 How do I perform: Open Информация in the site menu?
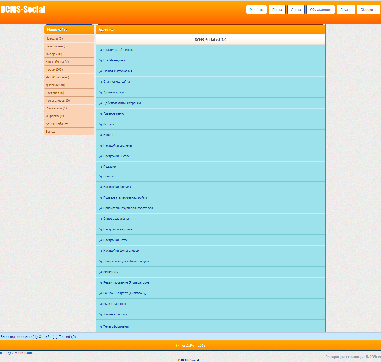(x=69, y=116)
